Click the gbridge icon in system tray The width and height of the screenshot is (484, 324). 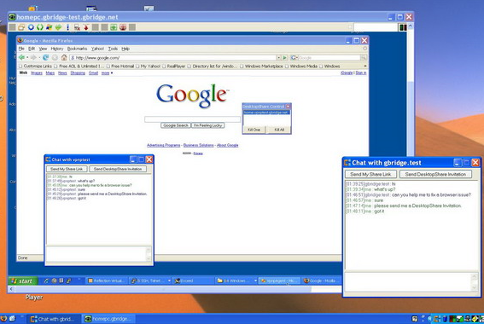pyautogui.click(x=438, y=319)
